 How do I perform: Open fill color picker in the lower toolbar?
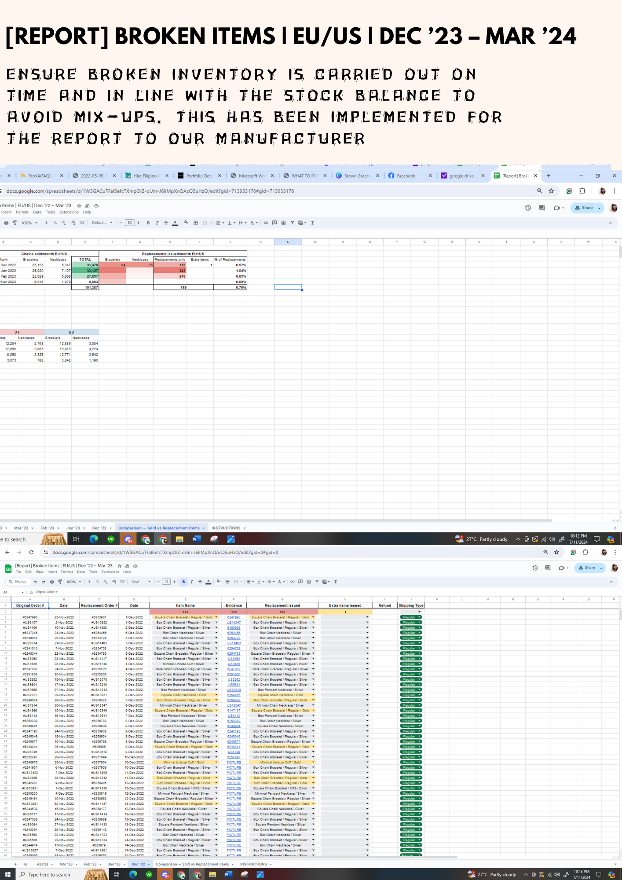tap(219, 582)
